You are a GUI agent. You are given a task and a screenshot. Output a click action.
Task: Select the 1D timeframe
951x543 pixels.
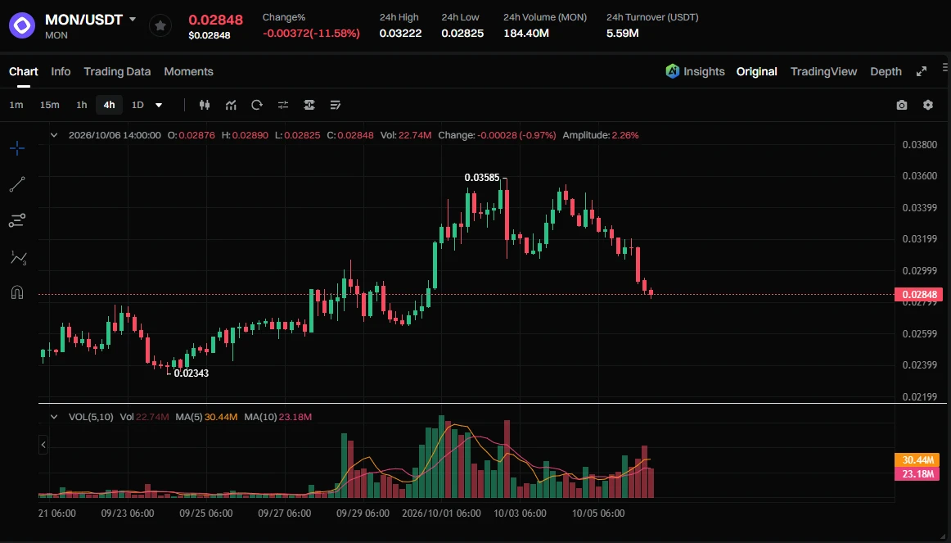point(137,105)
